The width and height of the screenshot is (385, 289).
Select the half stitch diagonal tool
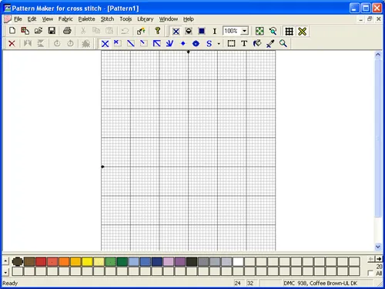coord(131,43)
